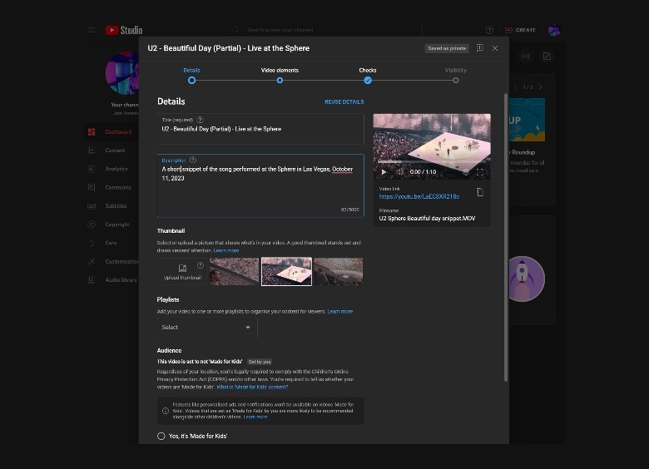The width and height of the screenshot is (649, 469).
Task: Click REUSE DETAILS
Action: click(344, 101)
